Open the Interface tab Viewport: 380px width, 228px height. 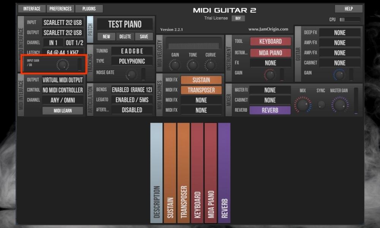(x=32, y=9)
